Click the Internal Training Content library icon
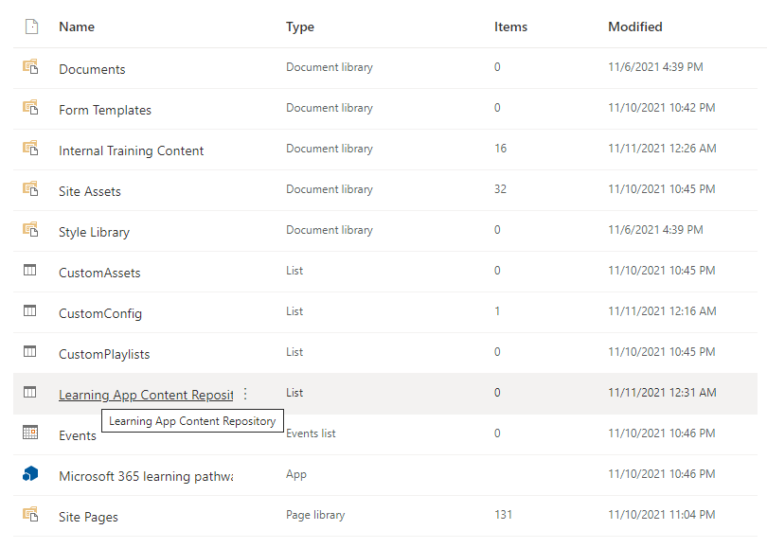 click(30, 148)
